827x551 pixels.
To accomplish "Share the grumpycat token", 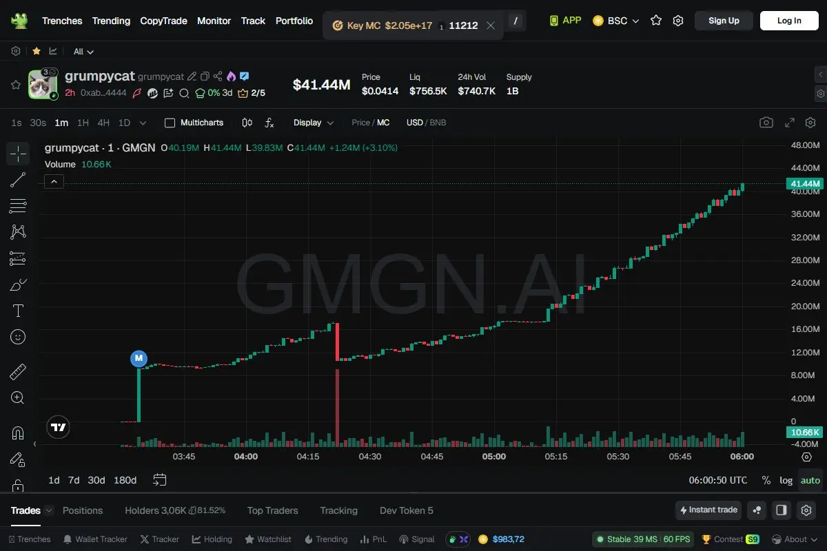I will click(x=218, y=76).
